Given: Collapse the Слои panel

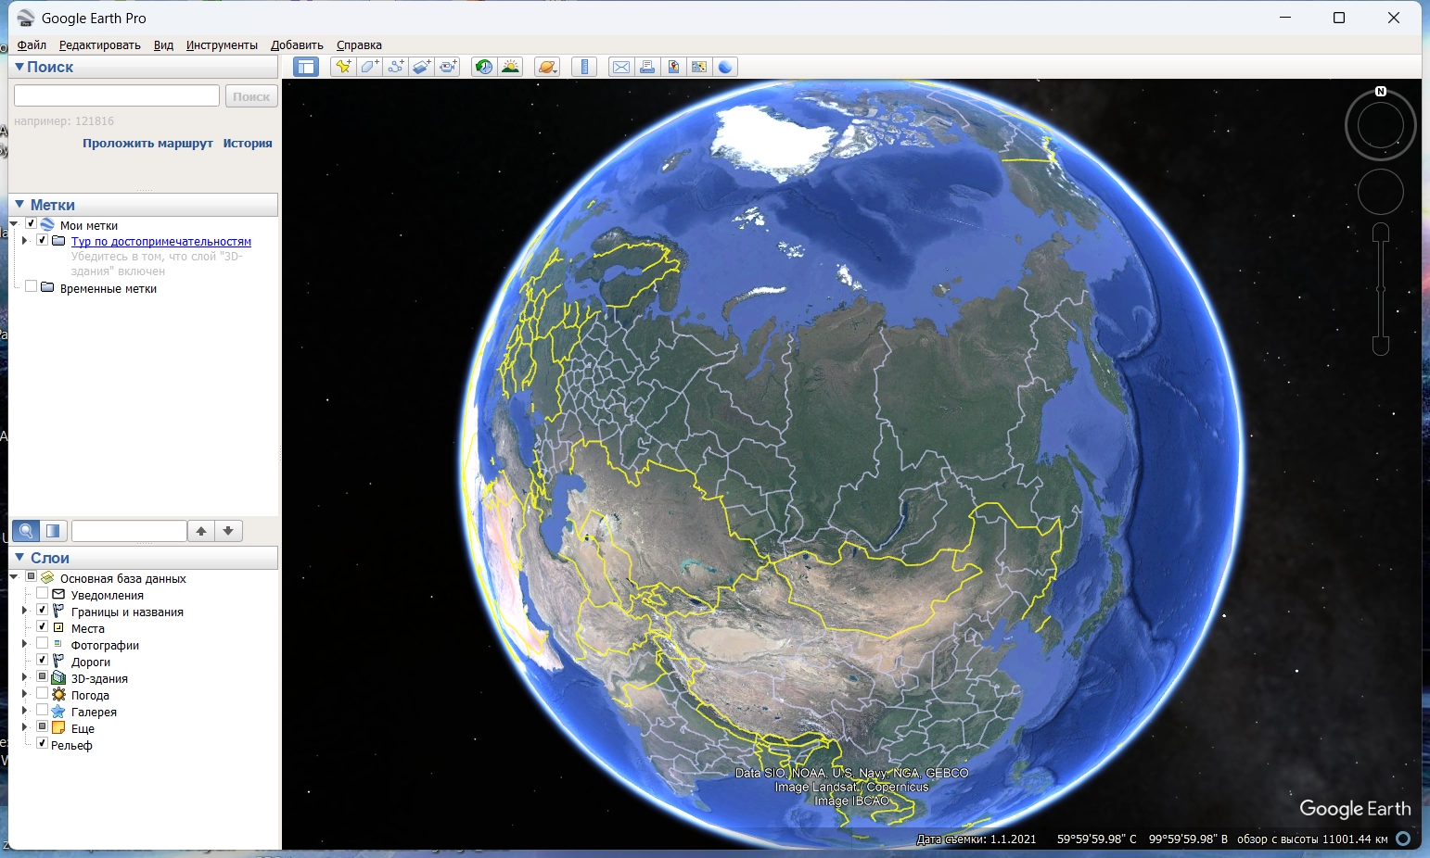Looking at the screenshot, I should tap(19, 558).
